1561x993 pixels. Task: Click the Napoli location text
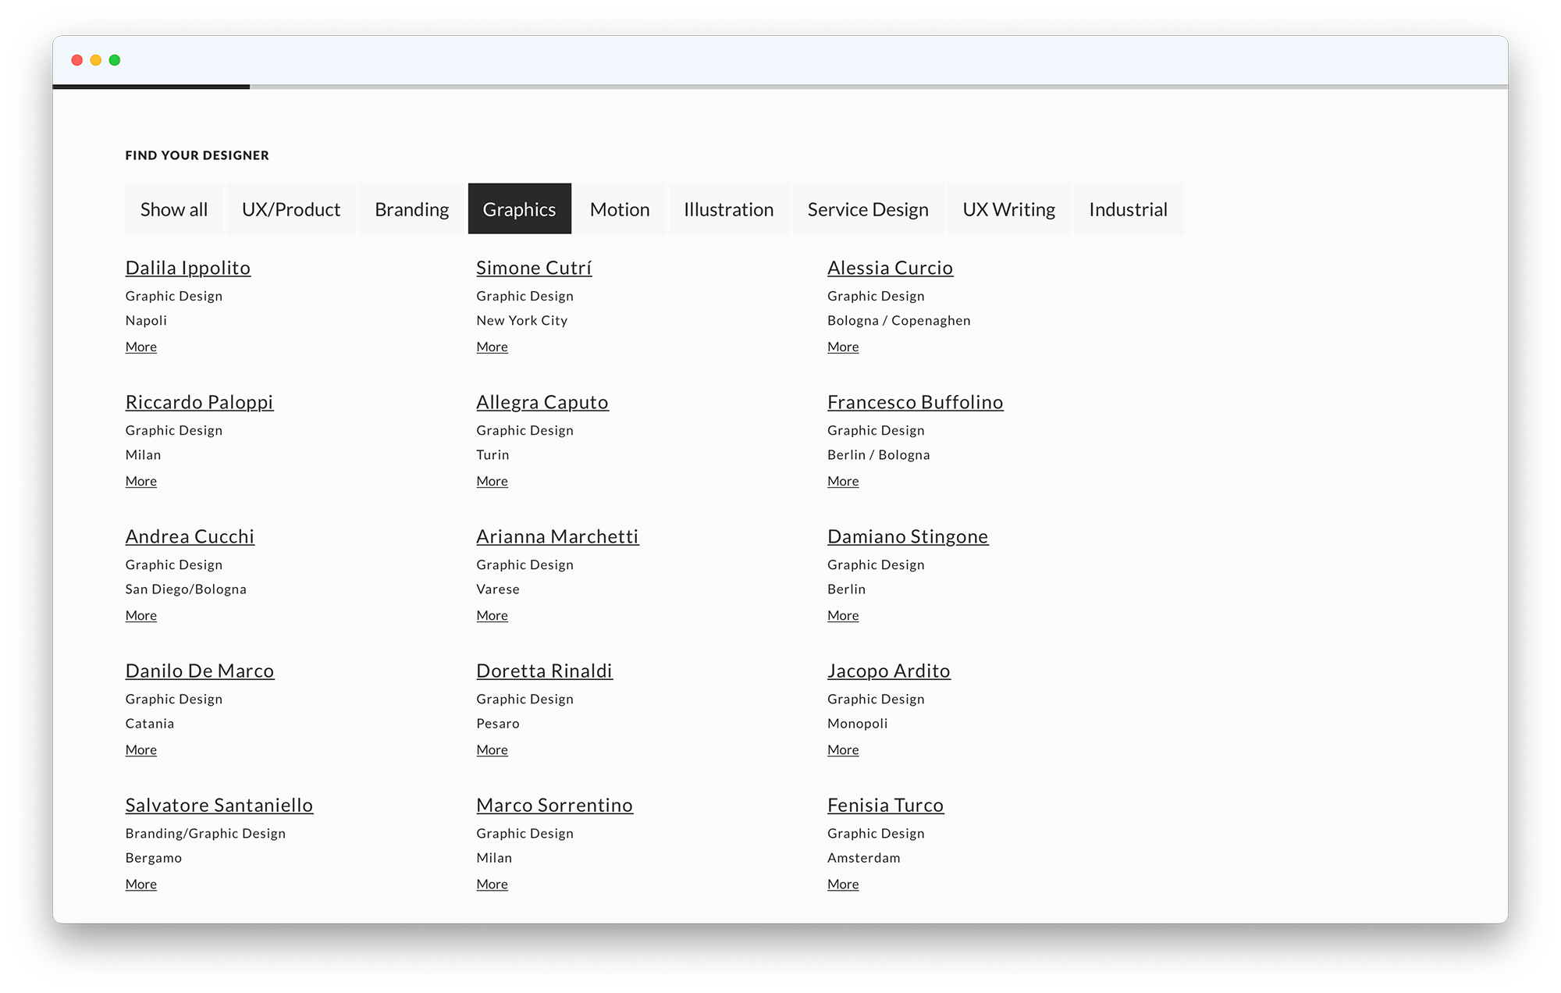(x=146, y=320)
